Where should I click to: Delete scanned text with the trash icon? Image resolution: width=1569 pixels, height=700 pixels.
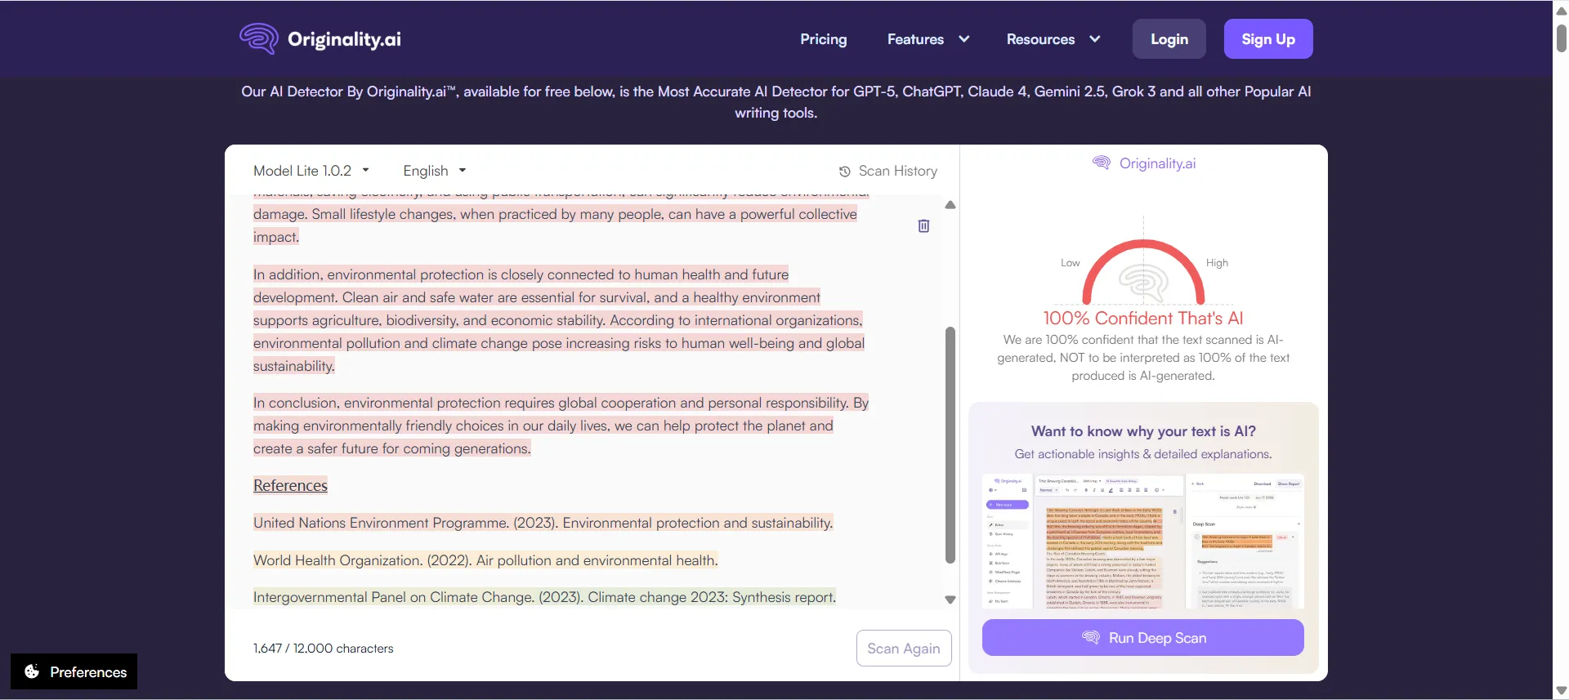tap(923, 226)
